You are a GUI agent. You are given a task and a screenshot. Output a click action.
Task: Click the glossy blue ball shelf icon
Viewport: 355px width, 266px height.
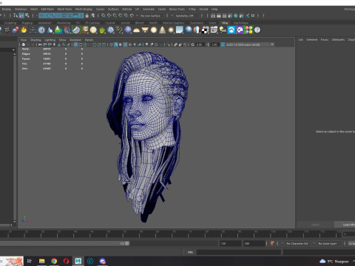pyautogui.click(x=189, y=30)
